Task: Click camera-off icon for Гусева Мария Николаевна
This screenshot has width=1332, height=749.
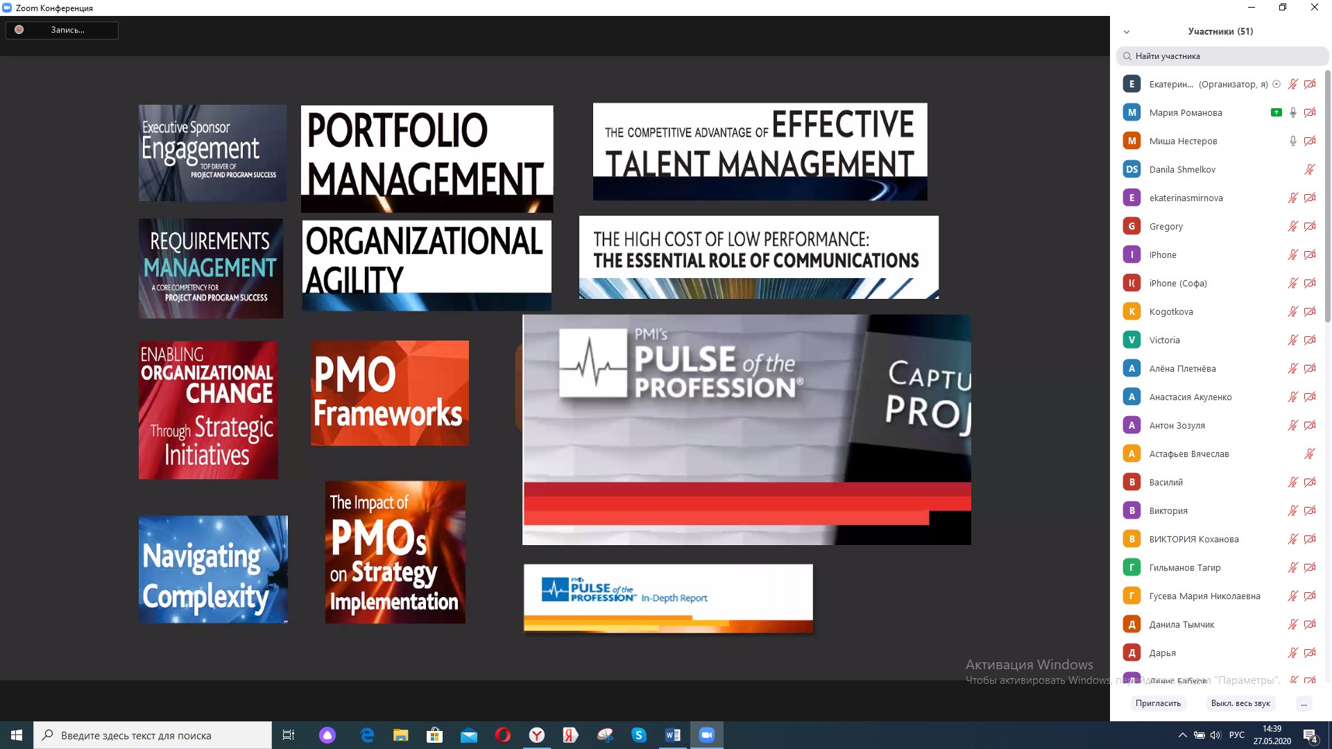Action: pyautogui.click(x=1310, y=596)
